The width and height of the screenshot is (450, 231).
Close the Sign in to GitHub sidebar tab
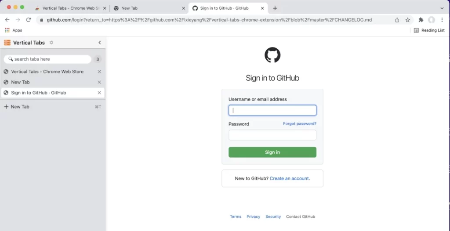click(x=99, y=93)
